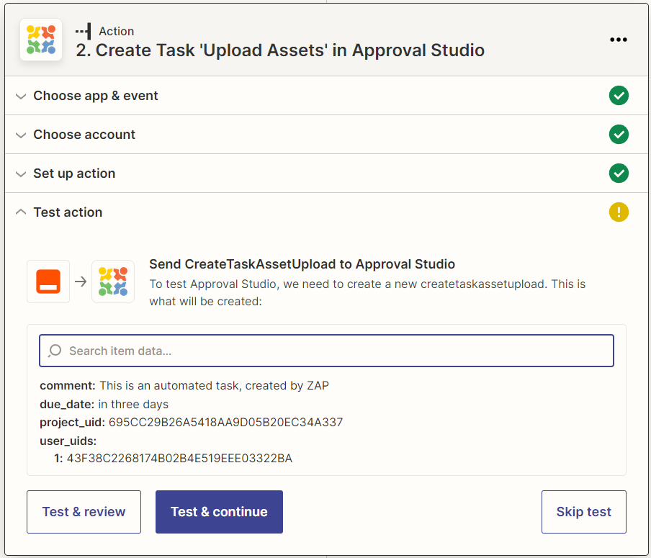Click the green checkmark for Choose account
The image size is (651, 558).
point(619,135)
